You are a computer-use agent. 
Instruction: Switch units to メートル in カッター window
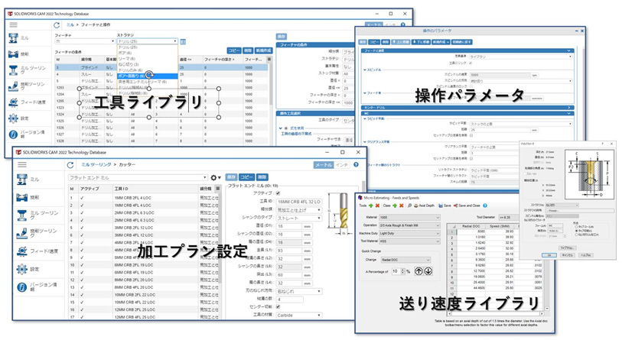point(324,165)
